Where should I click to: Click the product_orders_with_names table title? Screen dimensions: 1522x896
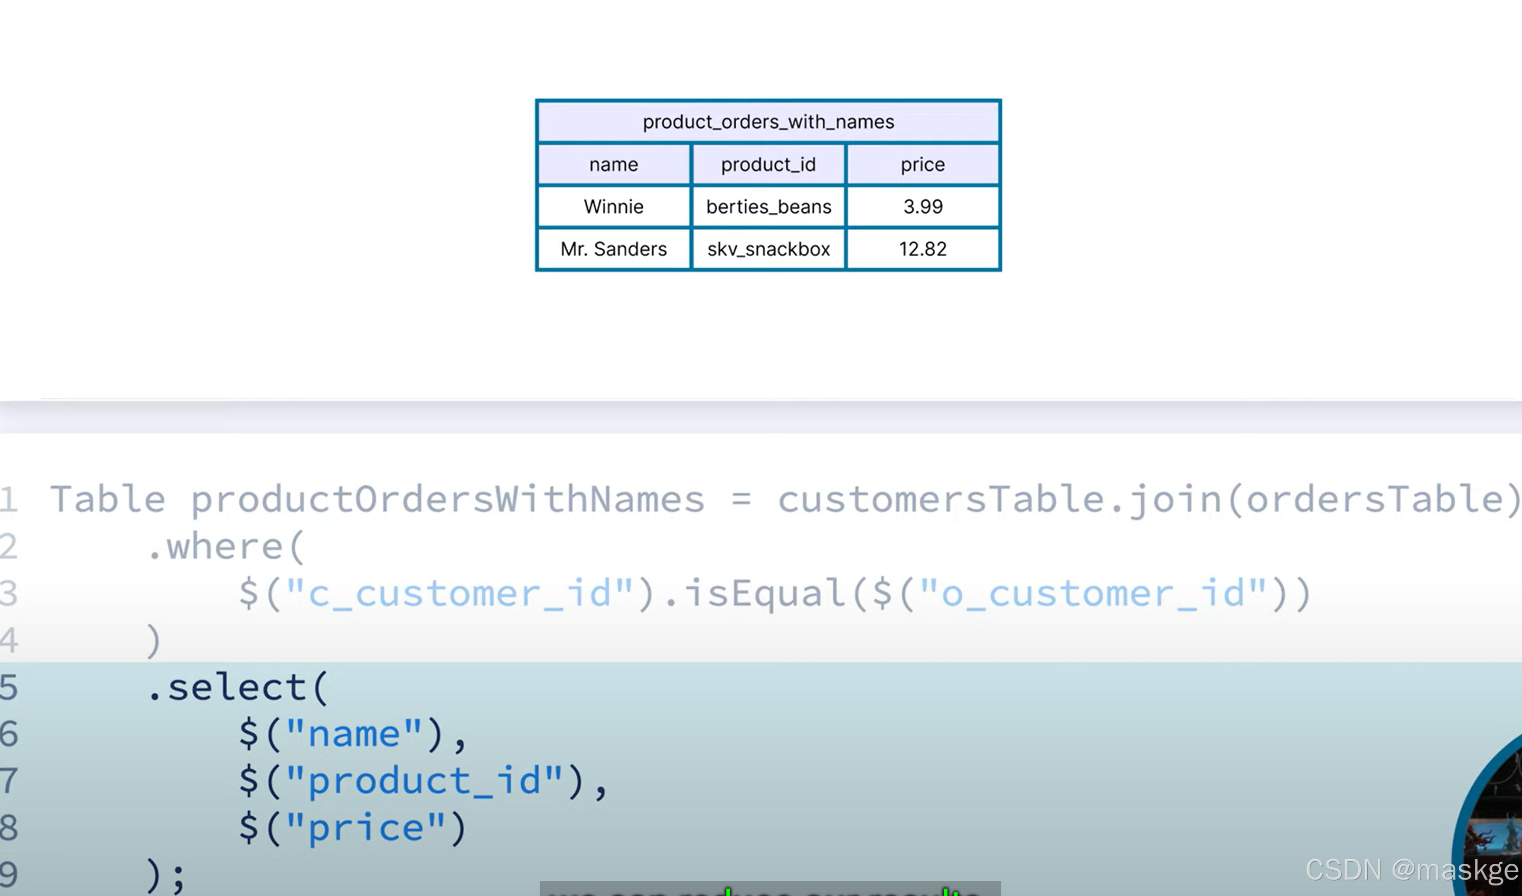[x=768, y=122]
